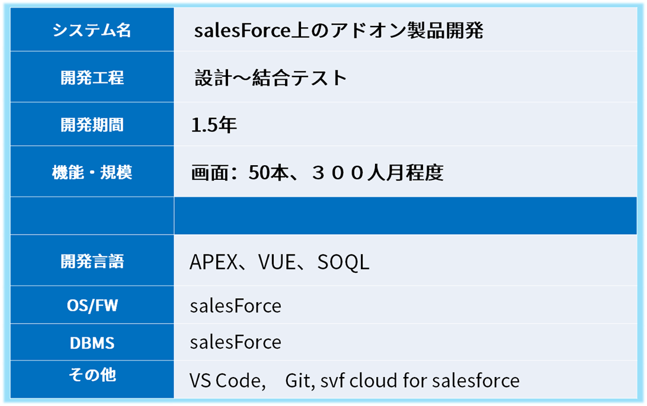The height and width of the screenshot is (406, 647).
Task: Click the 機能・規模 label cell
Action: coord(92,172)
